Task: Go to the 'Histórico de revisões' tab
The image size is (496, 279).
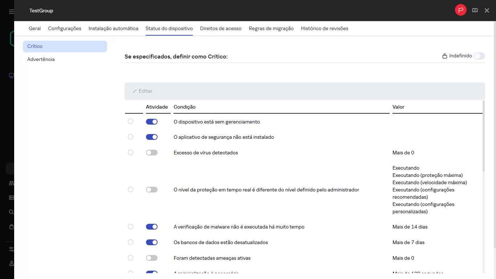Action: (x=324, y=28)
